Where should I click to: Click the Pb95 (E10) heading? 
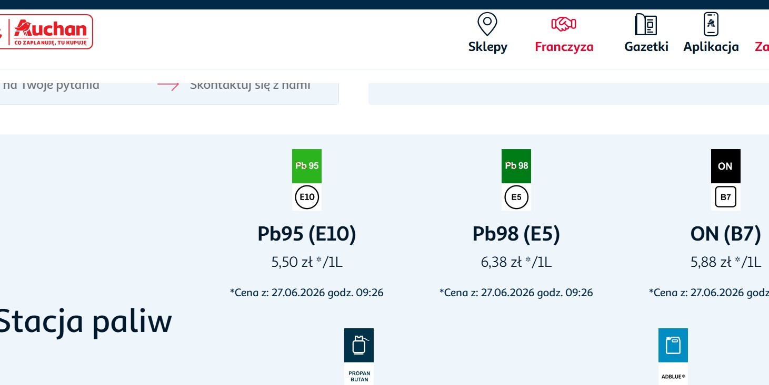pos(307,234)
